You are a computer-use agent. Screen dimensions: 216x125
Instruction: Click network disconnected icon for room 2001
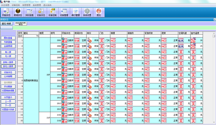tap(64, 40)
